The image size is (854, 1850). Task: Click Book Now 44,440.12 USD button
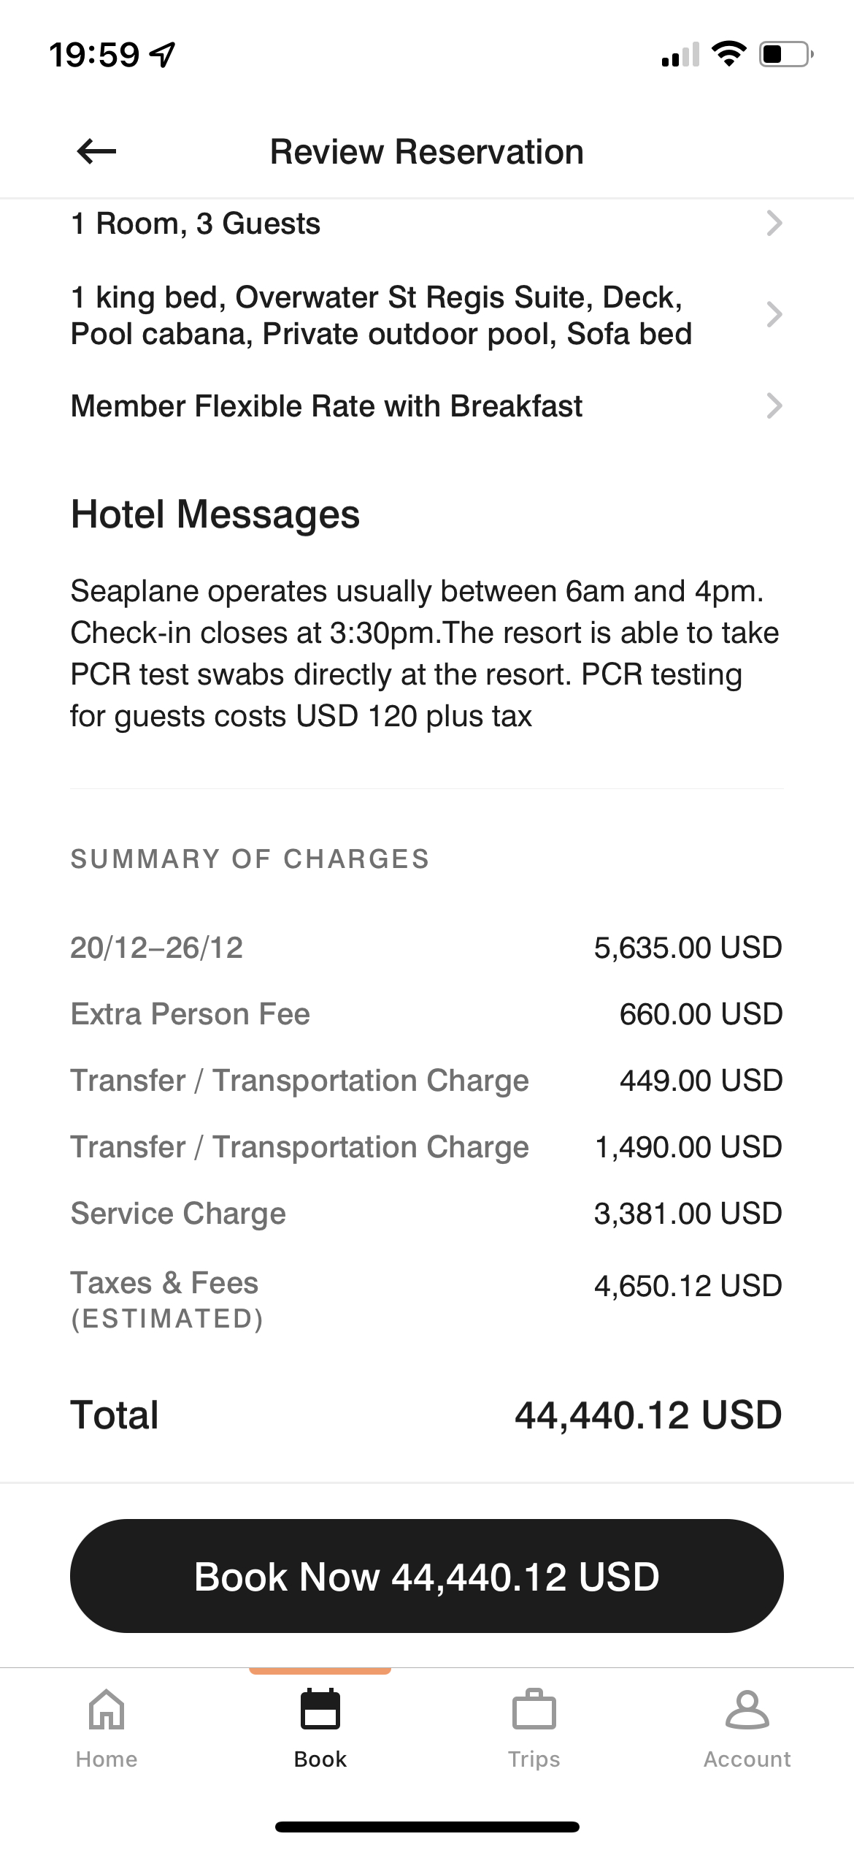coord(427,1576)
